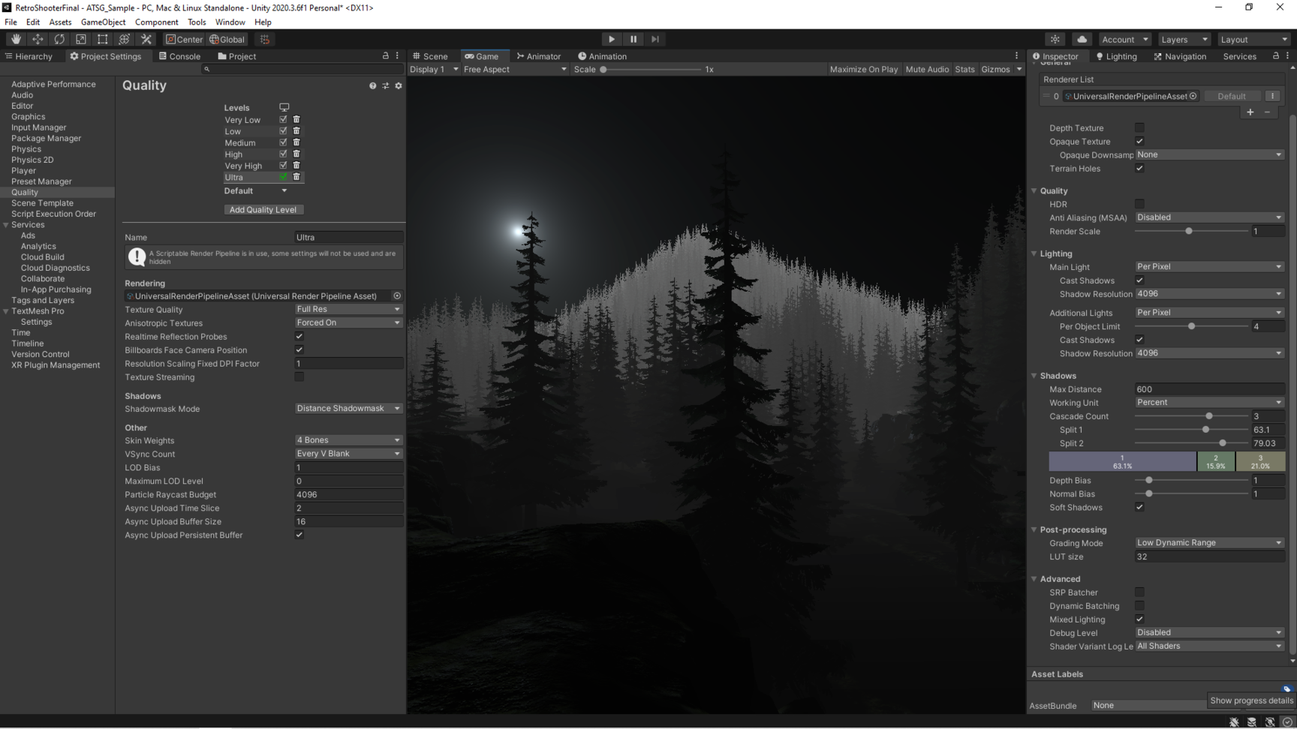Viewport: 1297px width, 729px height.
Task: Switch to the Scene tab
Action: (430, 56)
